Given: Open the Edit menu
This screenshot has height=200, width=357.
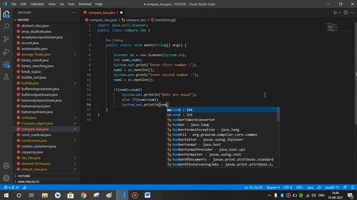Looking at the screenshot, I should 23,4.
